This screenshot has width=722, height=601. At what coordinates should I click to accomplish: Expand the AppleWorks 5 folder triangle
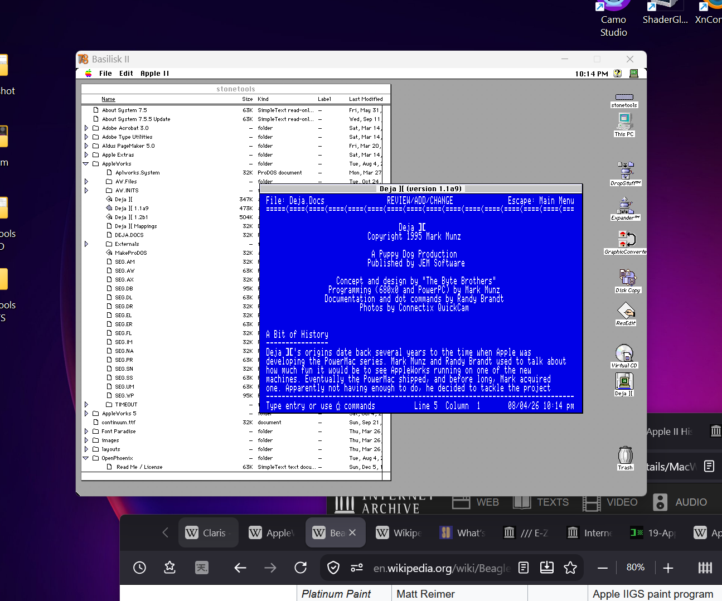tap(86, 414)
